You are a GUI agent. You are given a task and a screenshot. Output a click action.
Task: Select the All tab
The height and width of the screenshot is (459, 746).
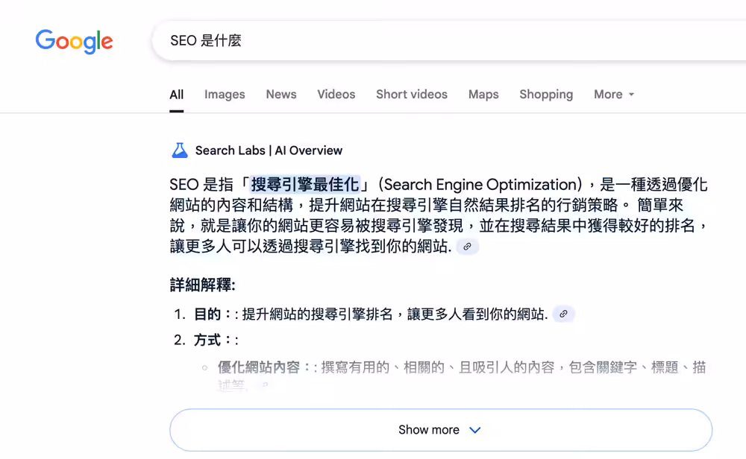[x=177, y=95]
